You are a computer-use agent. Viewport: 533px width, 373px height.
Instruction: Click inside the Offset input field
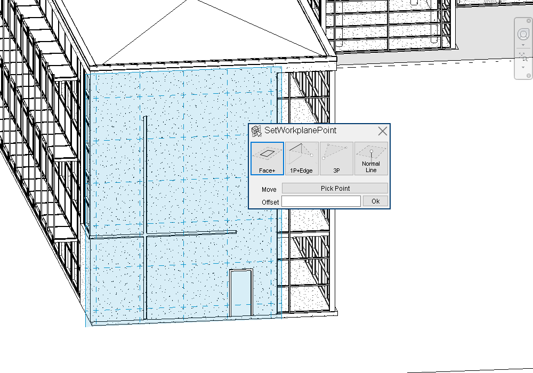[x=321, y=201]
